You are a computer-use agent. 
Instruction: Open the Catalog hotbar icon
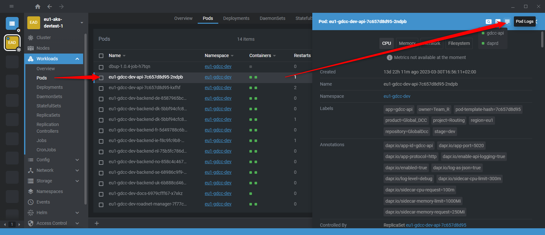click(12, 23)
